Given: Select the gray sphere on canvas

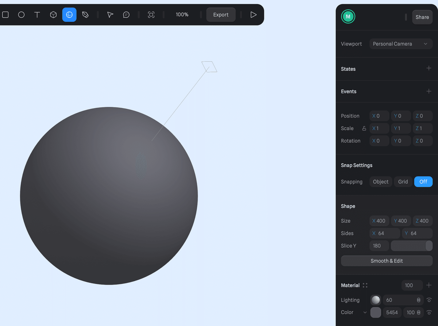Looking at the screenshot, I should (x=109, y=196).
